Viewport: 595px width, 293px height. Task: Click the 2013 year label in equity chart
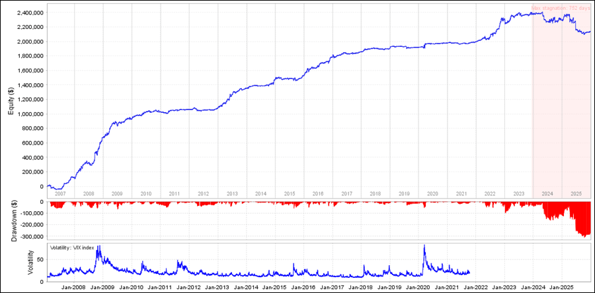tap(232, 194)
